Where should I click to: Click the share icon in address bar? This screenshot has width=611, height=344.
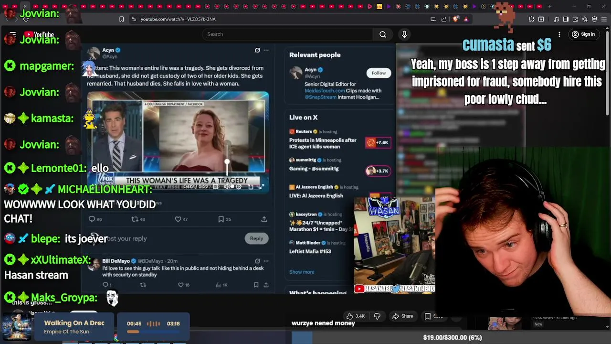click(444, 19)
